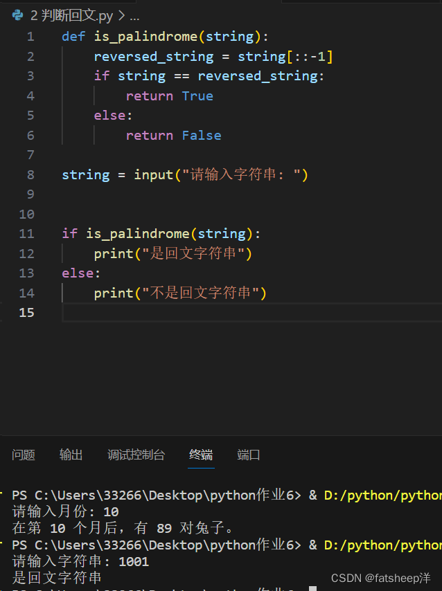Click terminal line "请输入字符串: 1001"
442x591 pixels.
(x=81, y=562)
